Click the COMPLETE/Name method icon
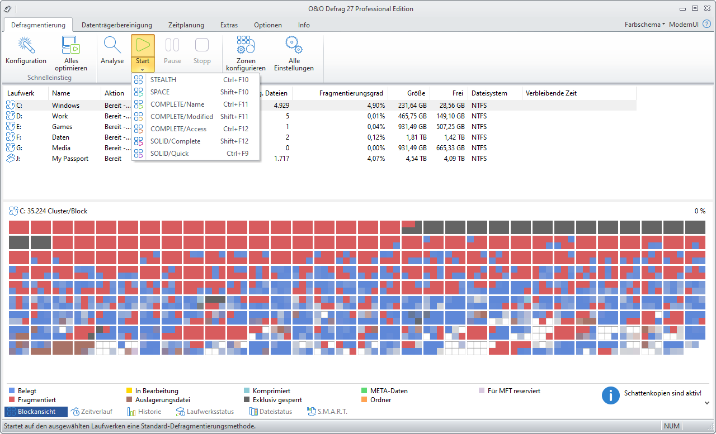The width and height of the screenshot is (716, 434). click(x=139, y=104)
